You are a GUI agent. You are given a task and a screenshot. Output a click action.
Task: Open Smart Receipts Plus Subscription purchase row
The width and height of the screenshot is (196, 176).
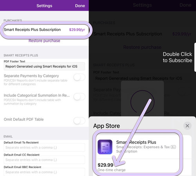point(44,30)
